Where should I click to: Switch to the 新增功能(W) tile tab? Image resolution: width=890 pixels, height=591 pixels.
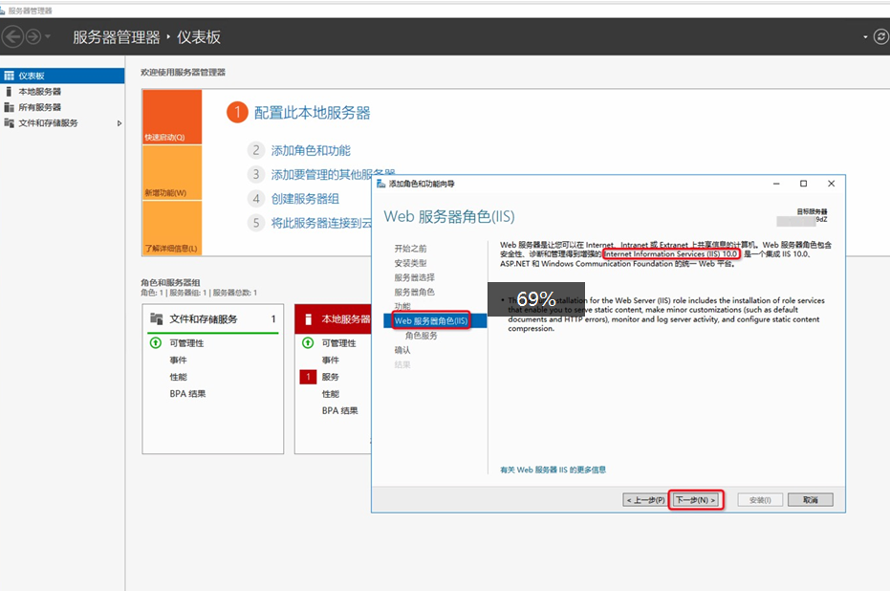pyautogui.click(x=172, y=172)
